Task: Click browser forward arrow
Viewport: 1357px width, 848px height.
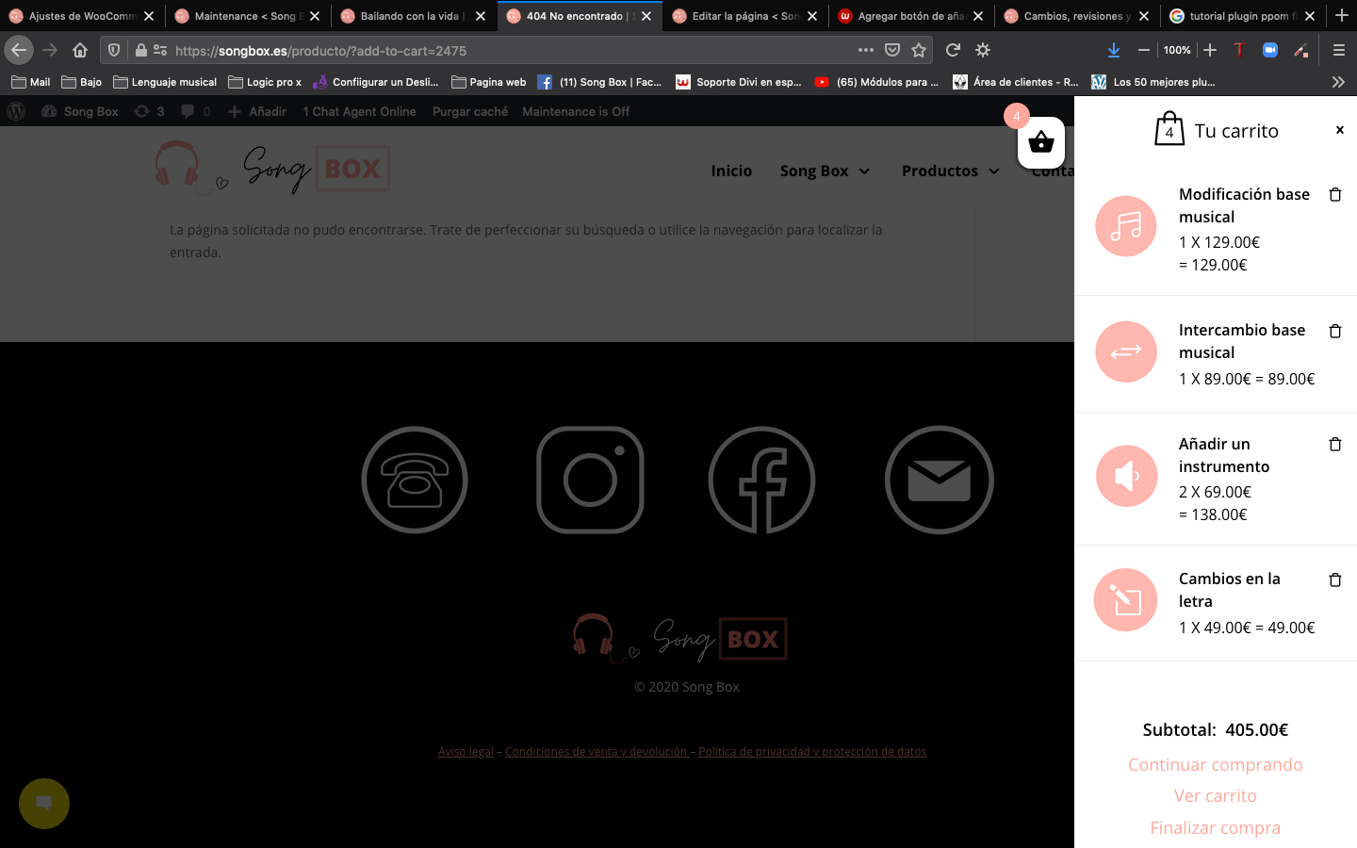Action: click(50, 50)
